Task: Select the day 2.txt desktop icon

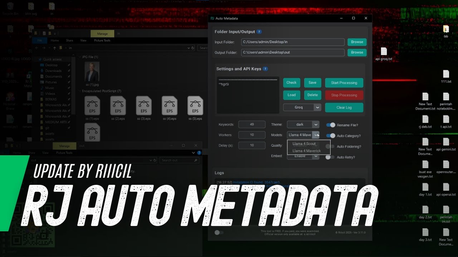Action: (x=425, y=212)
